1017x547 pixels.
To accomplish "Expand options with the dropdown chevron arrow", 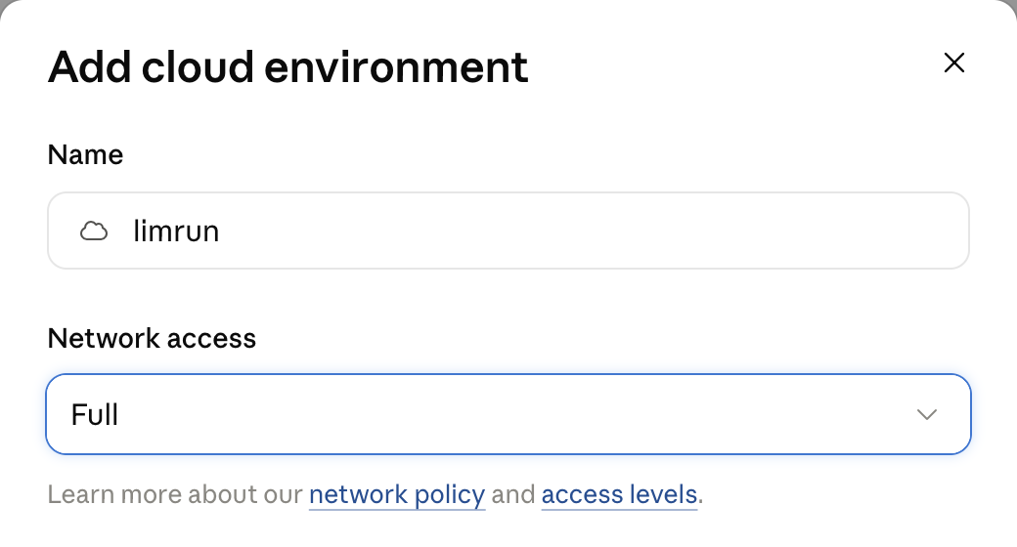I will coord(927,414).
